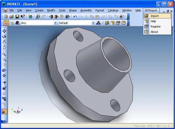Click the SKP Import folder icon in toolbar
The image size is (175, 129).
107,23
